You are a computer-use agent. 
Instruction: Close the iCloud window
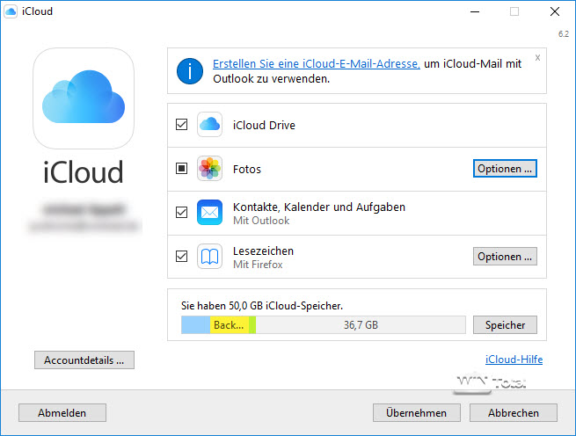(x=555, y=11)
